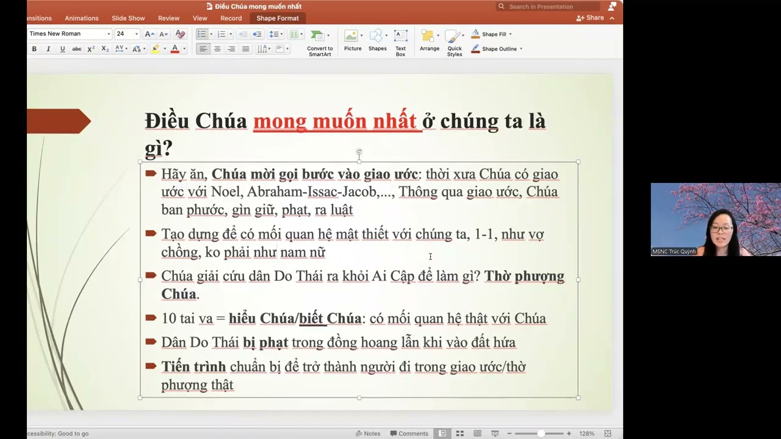
Task: Clear all text formatting
Action: click(x=180, y=34)
